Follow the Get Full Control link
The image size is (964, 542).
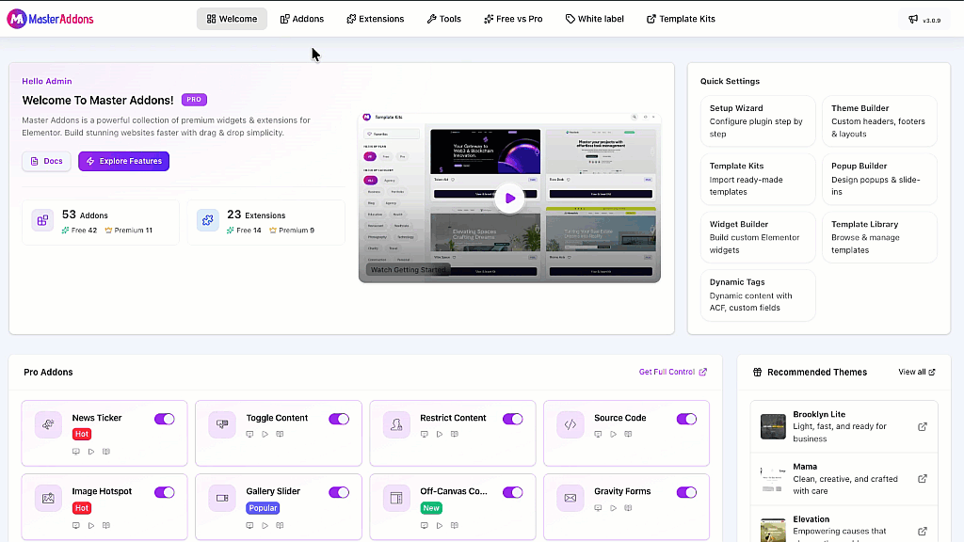672,372
